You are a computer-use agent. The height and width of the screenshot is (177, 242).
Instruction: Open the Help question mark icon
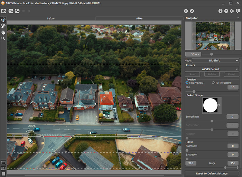point(226,11)
